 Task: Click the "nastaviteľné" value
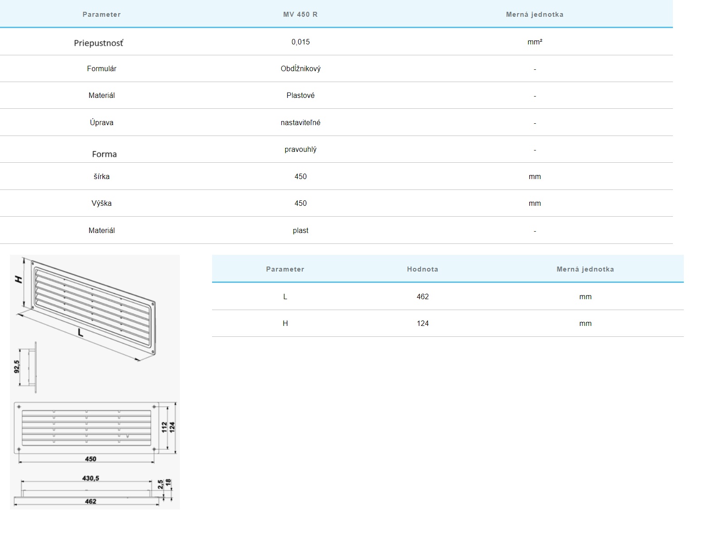click(x=300, y=122)
